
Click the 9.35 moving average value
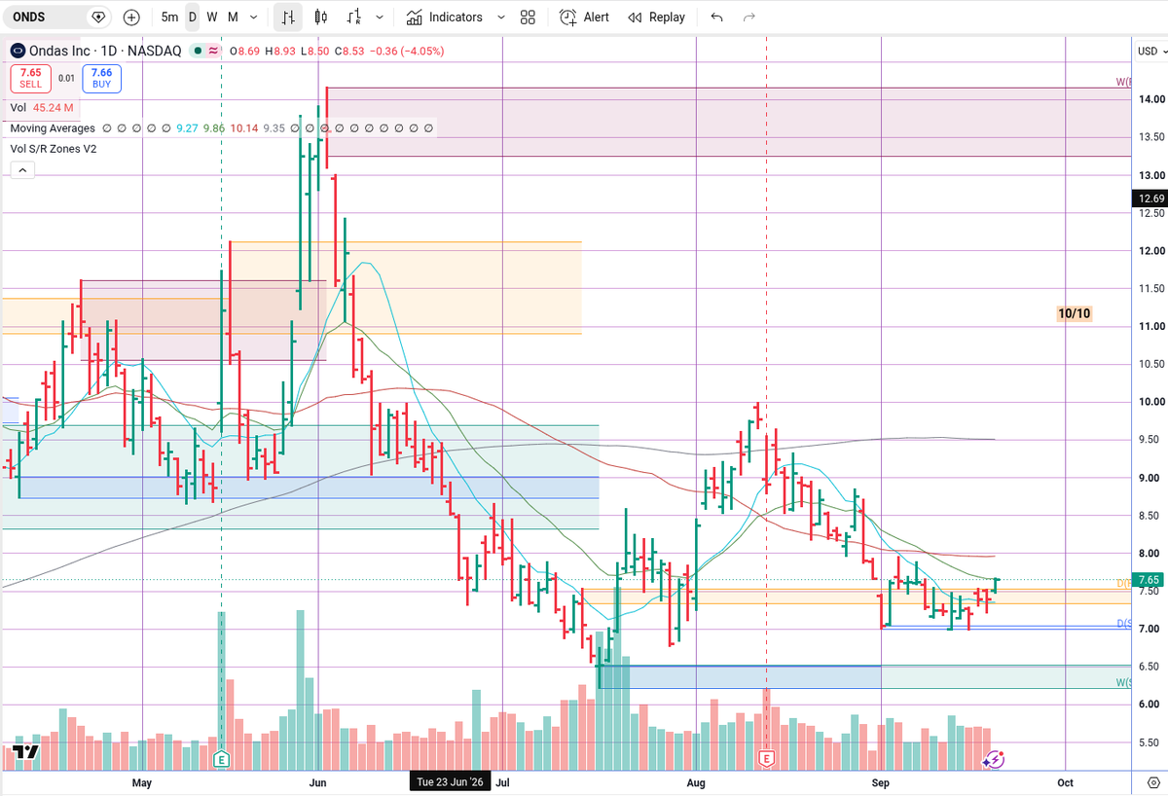click(x=274, y=127)
